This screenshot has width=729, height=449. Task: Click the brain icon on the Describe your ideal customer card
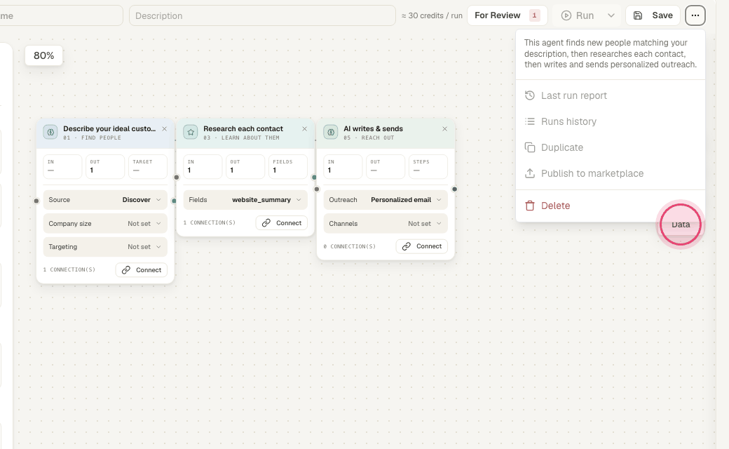click(50, 132)
